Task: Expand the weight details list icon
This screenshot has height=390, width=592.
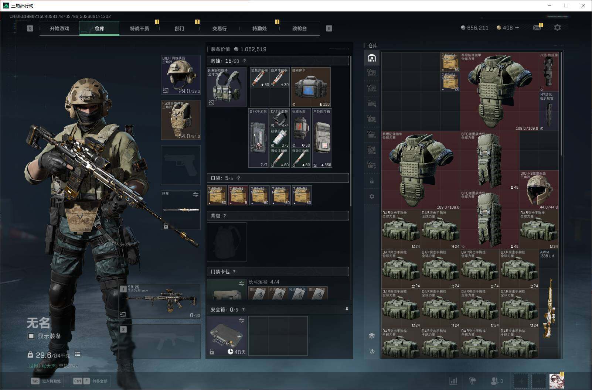Action: coord(78,354)
